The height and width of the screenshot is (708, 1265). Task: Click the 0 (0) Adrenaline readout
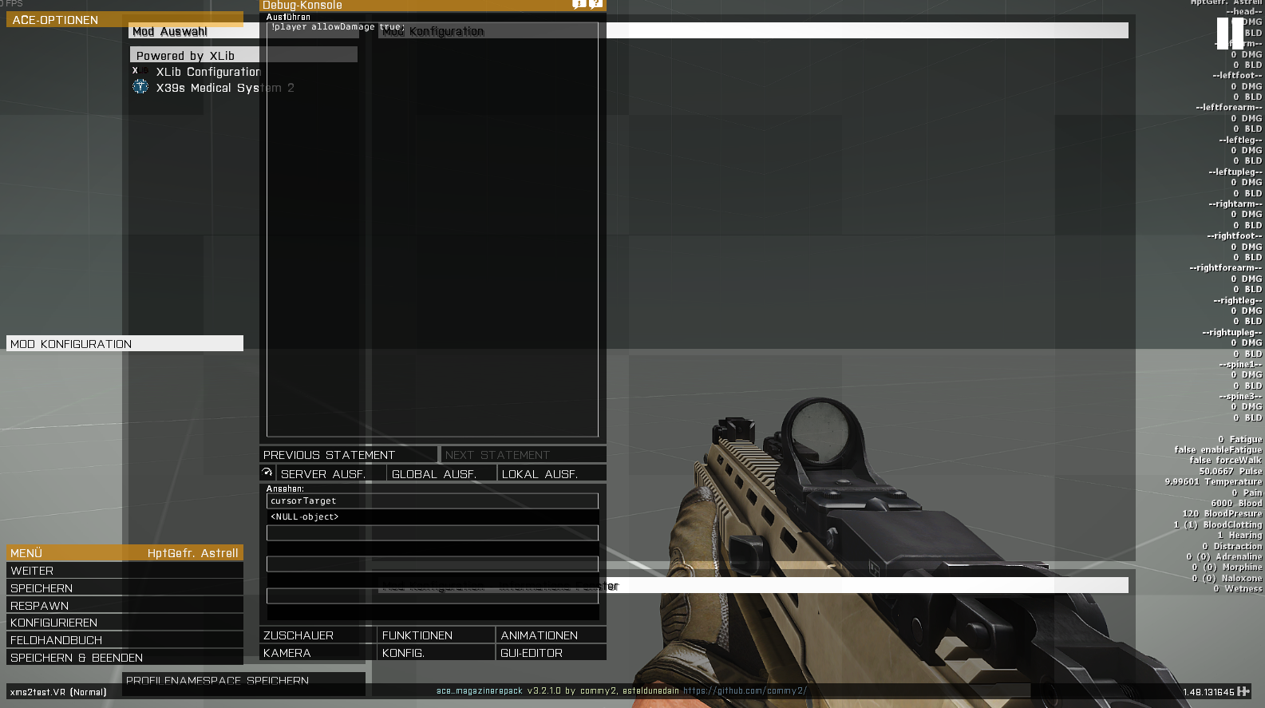[1223, 557]
